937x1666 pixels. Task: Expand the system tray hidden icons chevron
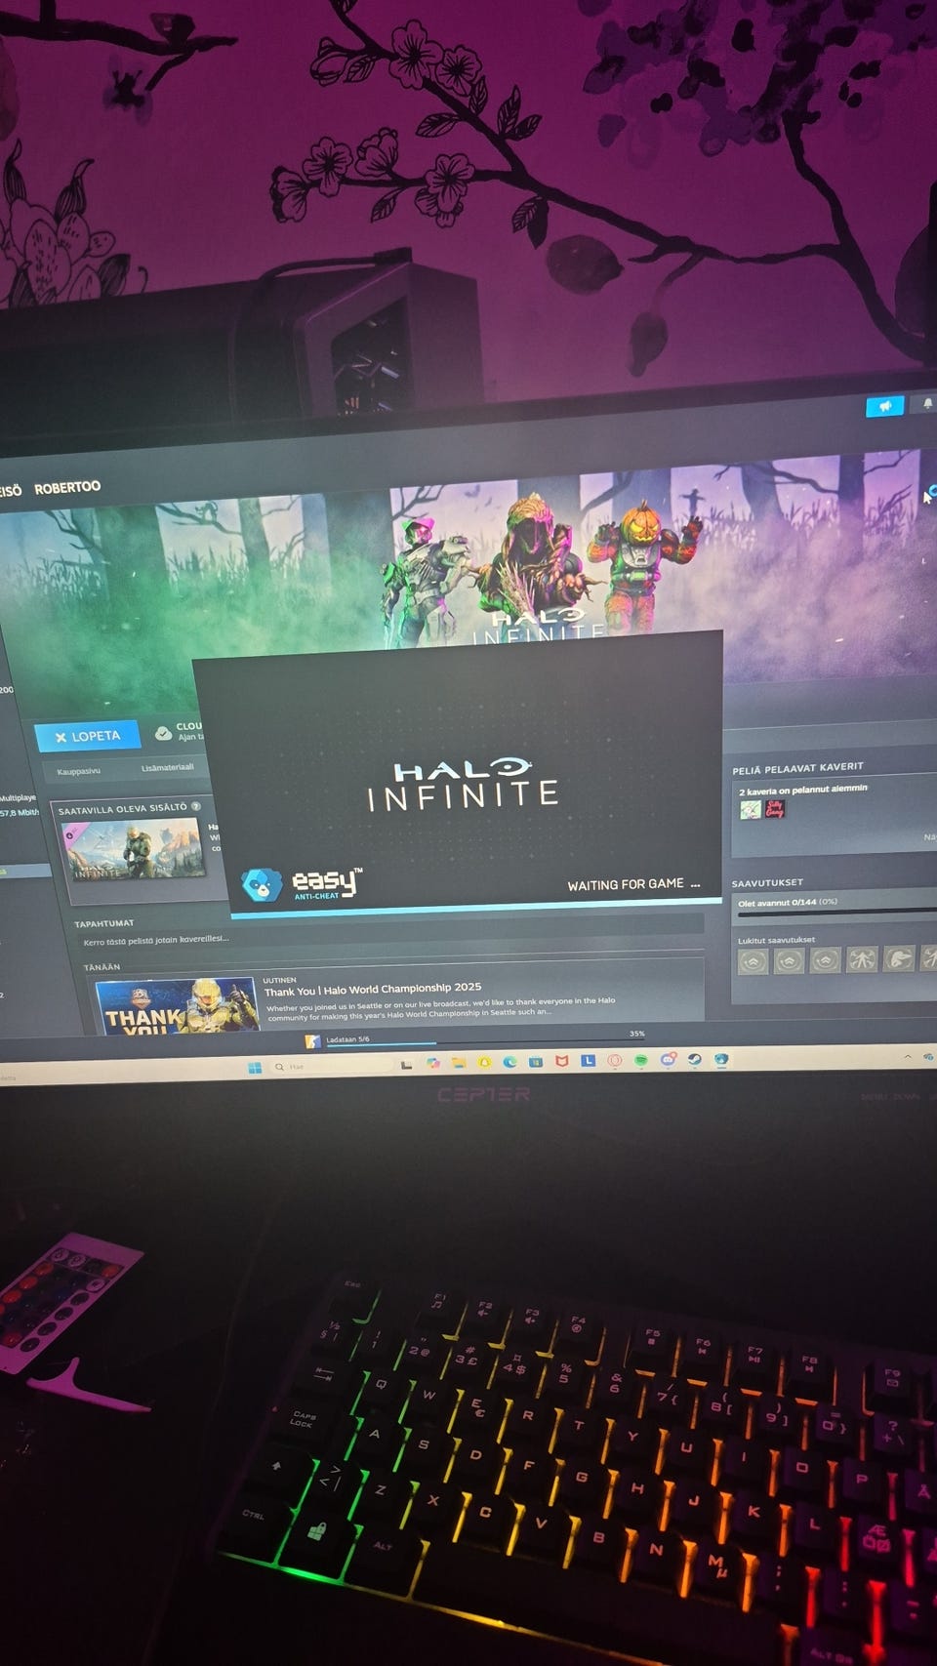point(908,1056)
